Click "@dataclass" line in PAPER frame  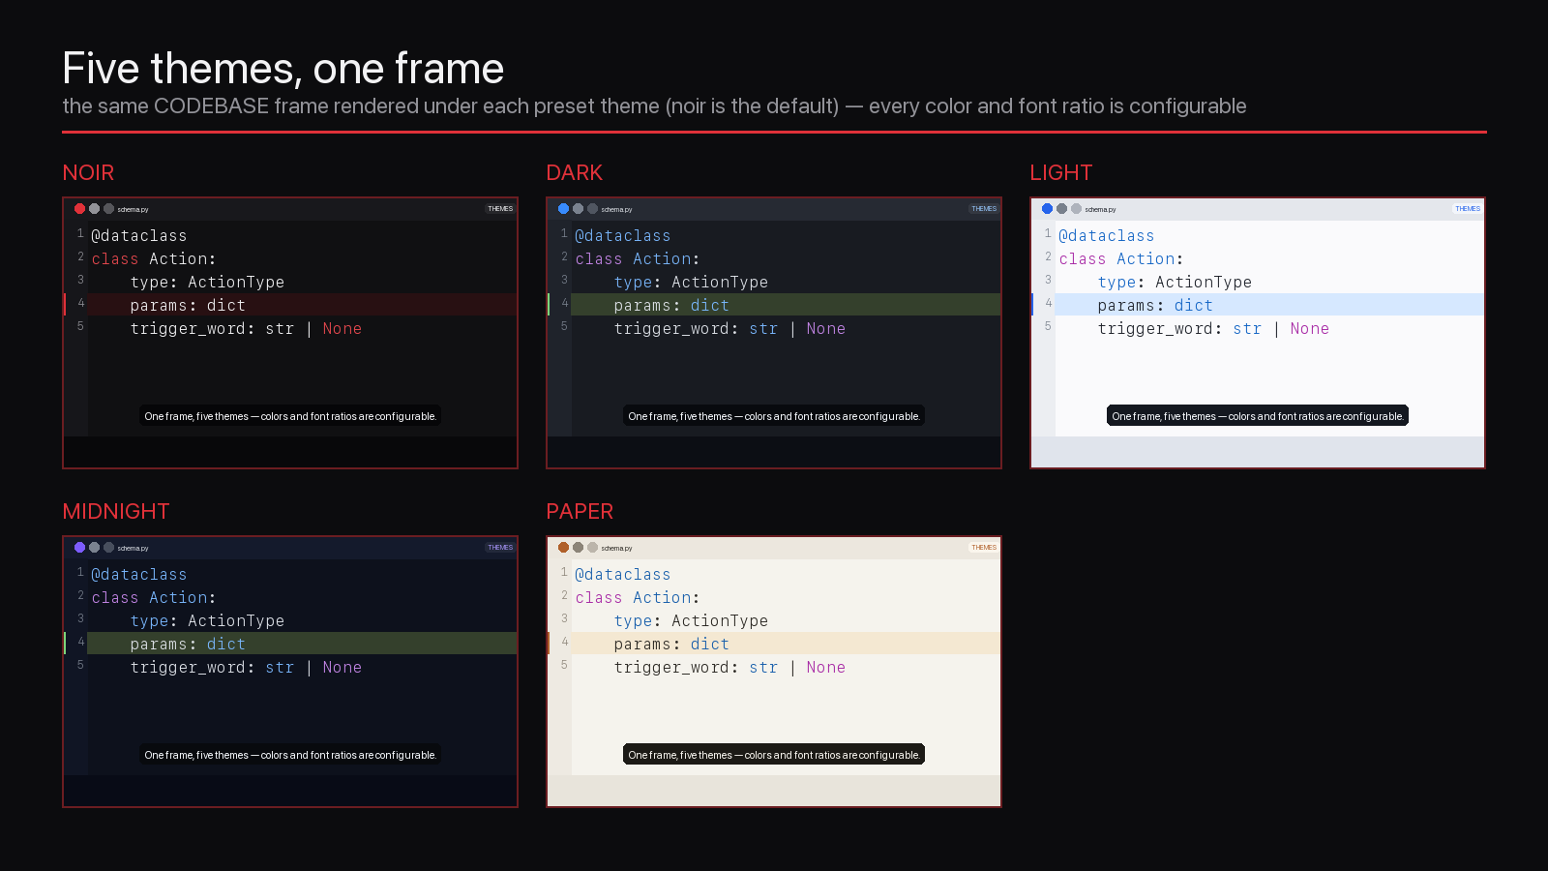tap(623, 574)
